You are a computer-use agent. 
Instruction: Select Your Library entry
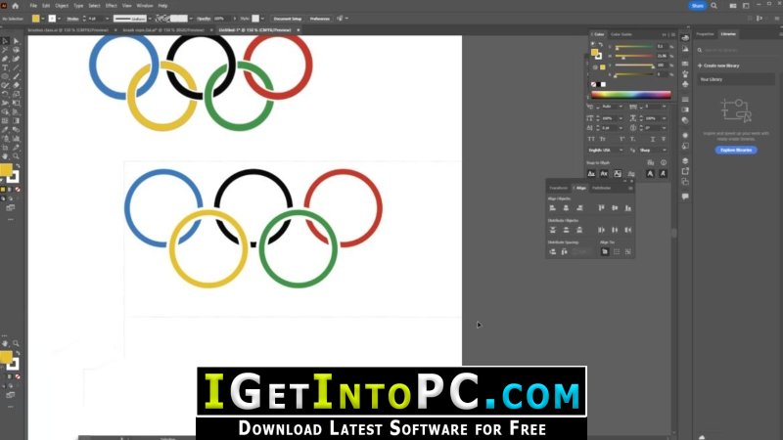pos(736,79)
